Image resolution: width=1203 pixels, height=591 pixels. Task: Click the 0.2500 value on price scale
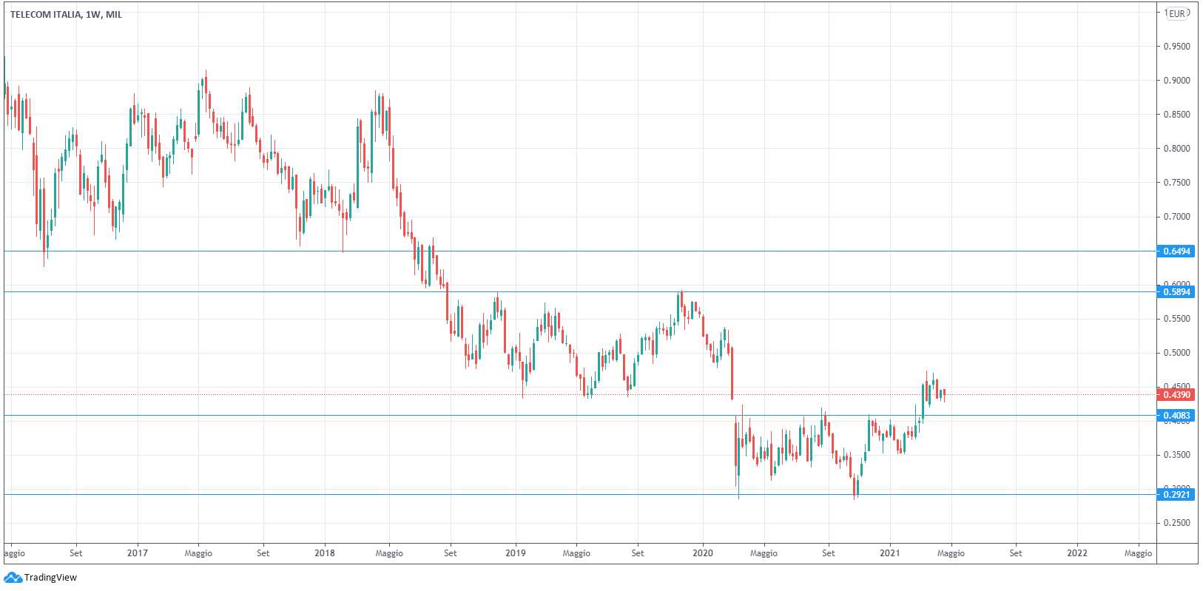[x=1176, y=523]
